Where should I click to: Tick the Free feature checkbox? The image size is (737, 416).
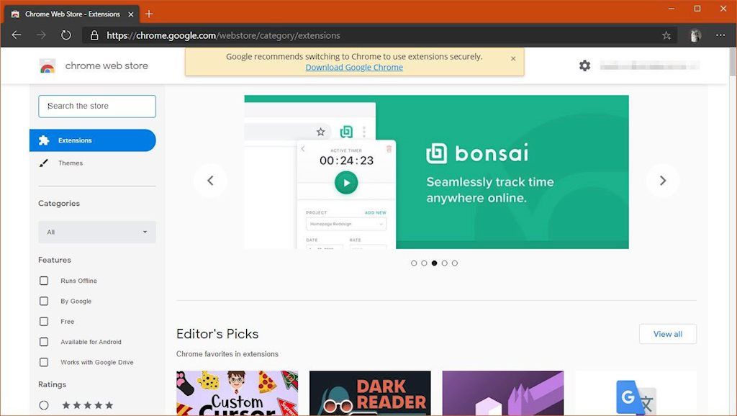click(44, 322)
